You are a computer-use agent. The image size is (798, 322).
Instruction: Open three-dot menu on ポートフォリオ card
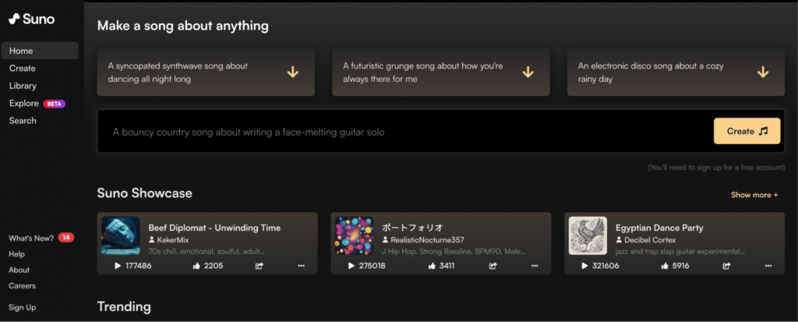tap(535, 265)
